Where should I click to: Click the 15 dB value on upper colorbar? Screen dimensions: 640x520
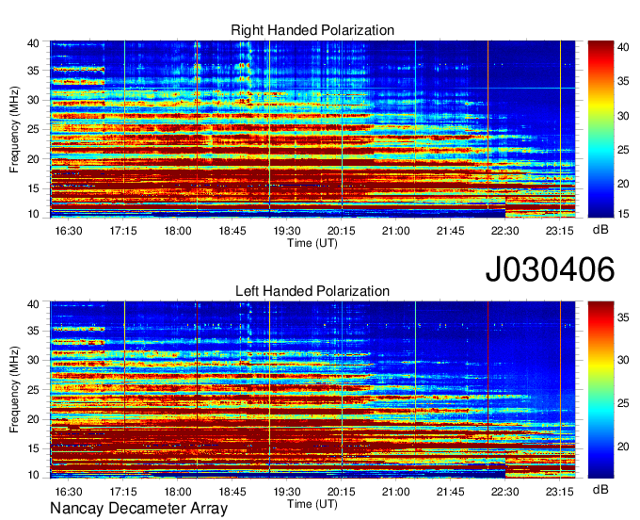[623, 213]
